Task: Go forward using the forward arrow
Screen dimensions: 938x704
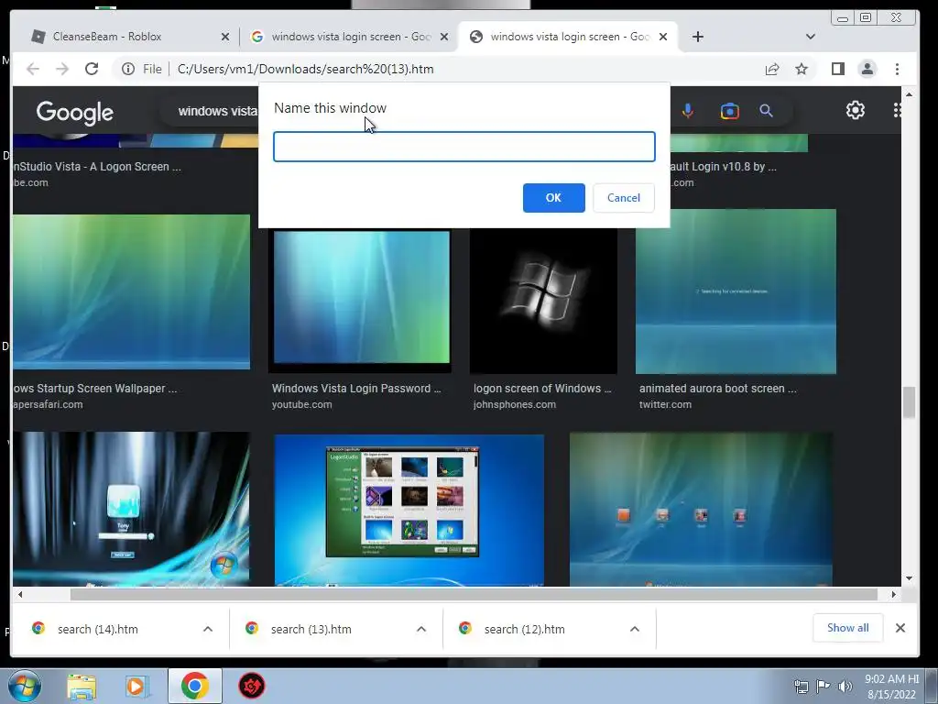Action: click(62, 69)
